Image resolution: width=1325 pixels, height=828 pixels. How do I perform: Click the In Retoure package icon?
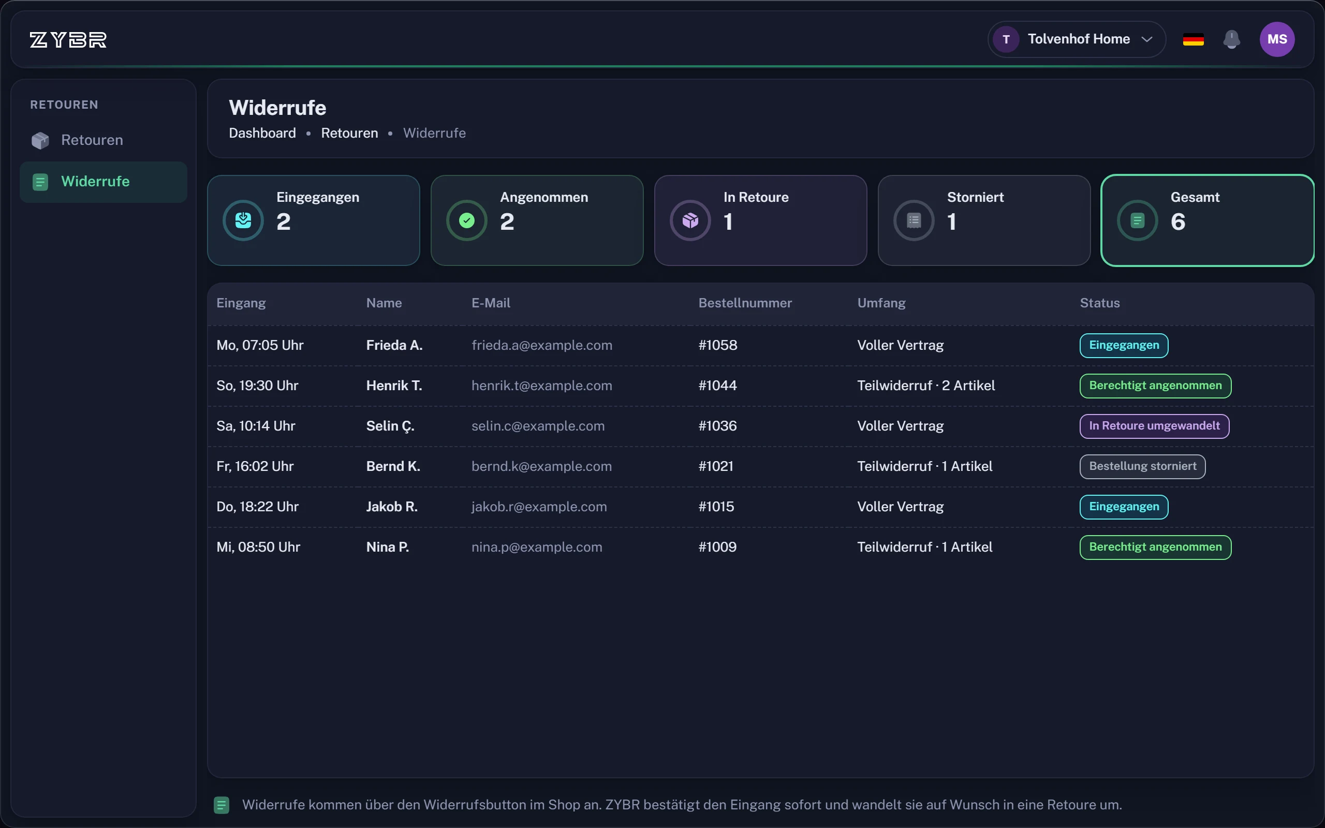(690, 220)
